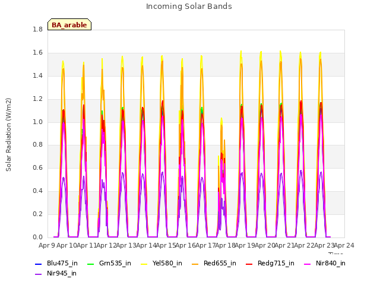Click the low Apr 17 yellow peak
380x285 pixels.
click(221, 119)
